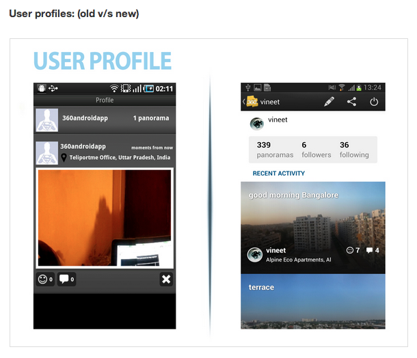Click vineet's round profile avatar below header
The width and height of the screenshot is (417, 358).
pyautogui.click(x=256, y=124)
